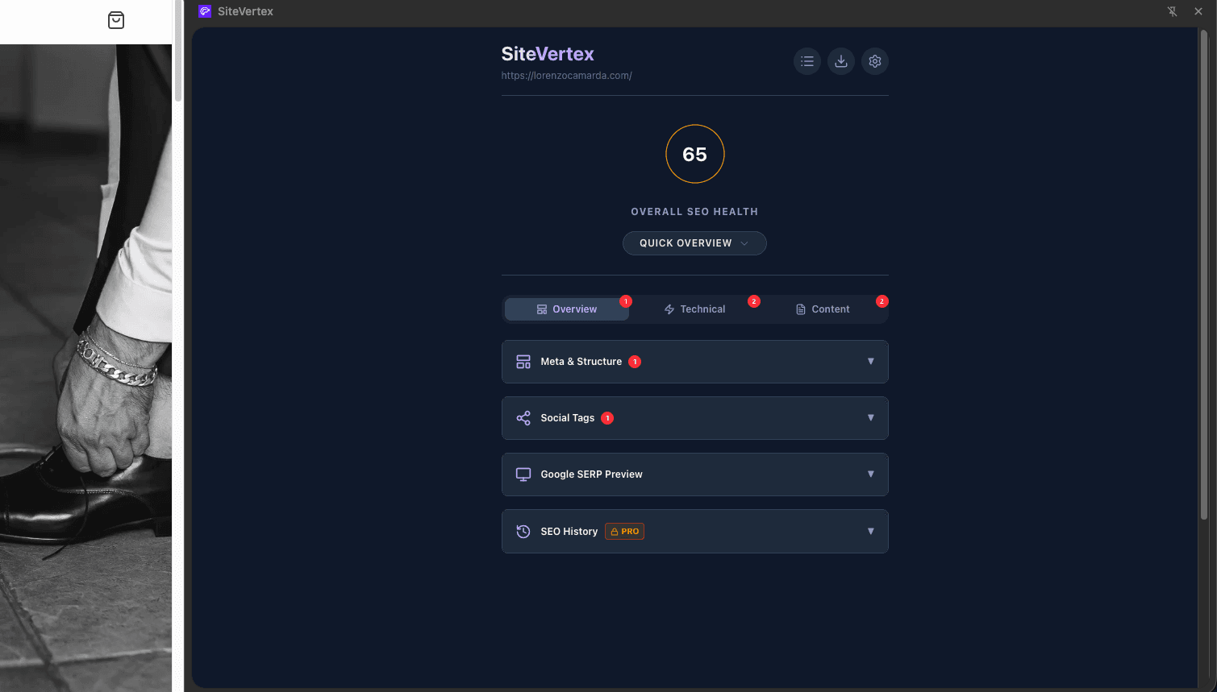Click the Meta & Structure issue badge
Screen dimensions: 1217x692
pos(635,362)
